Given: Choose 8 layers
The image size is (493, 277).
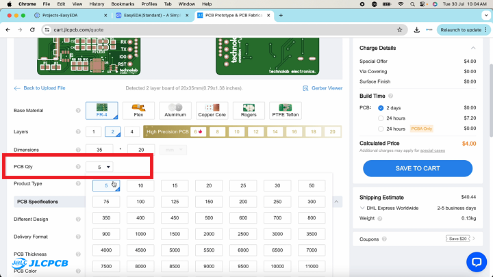Looking at the screenshot, I should pos(217,131).
